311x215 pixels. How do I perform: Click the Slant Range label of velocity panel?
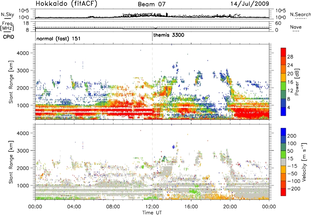11,162
